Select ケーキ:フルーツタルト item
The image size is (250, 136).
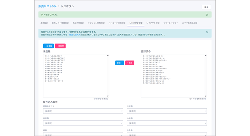pos(52,79)
